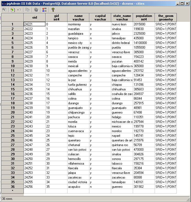Click the population cell 2015000
The height and width of the screenshot is (202, 191).
coord(144,24)
